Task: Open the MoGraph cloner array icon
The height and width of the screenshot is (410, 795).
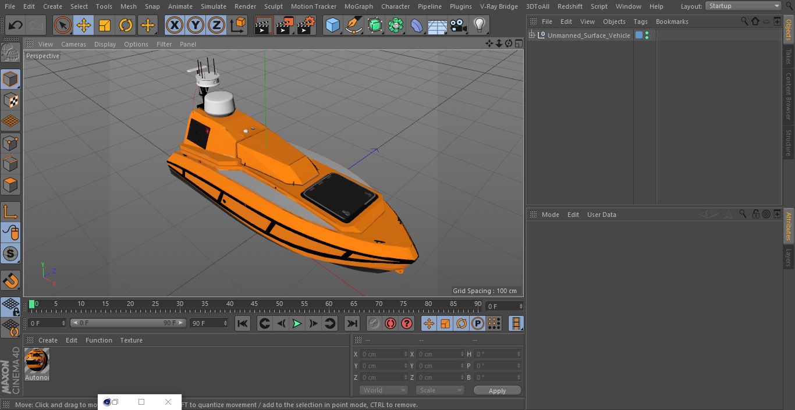Action: [x=396, y=25]
